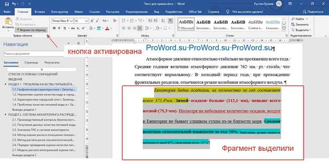Open Результаты tab in navigation pane
Screen dimensions: 329x165
(52, 62)
